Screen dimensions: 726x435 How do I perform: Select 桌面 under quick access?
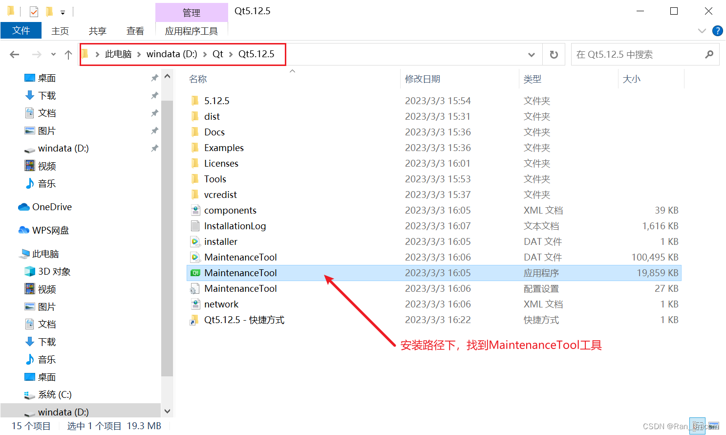(47, 78)
